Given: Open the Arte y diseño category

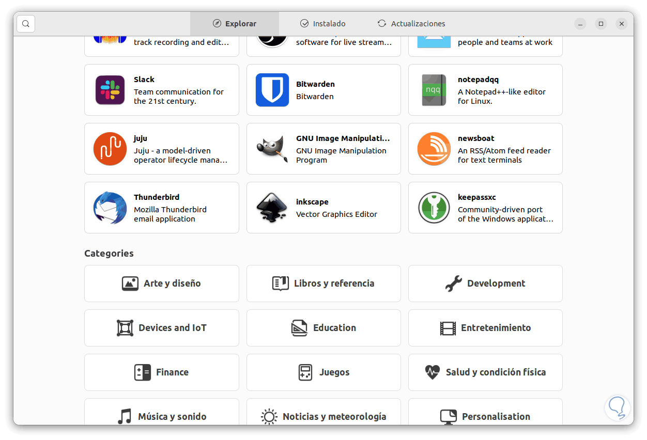Looking at the screenshot, I should coord(162,284).
